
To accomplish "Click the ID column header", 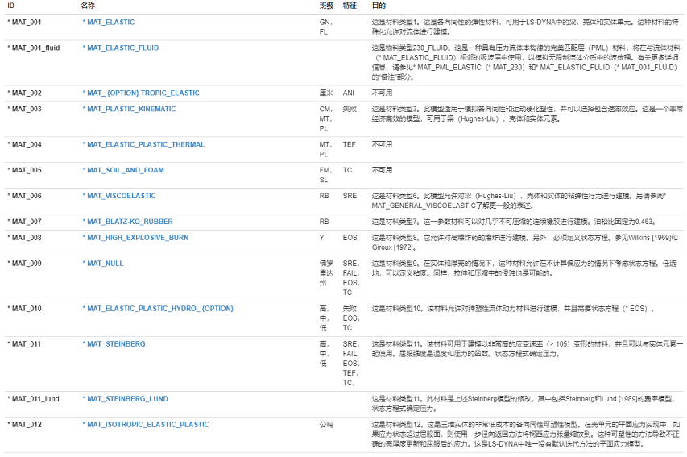I will pyautogui.click(x=11, y=6).
